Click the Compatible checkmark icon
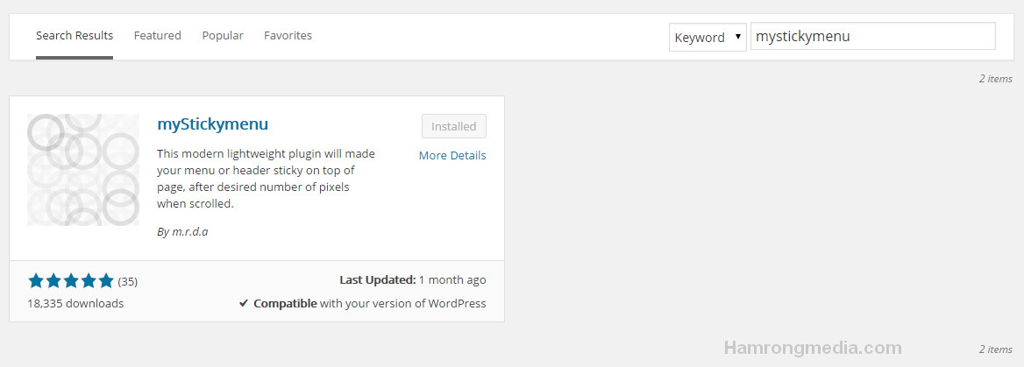The image size is (1024, 367). [x=244, y=304]
